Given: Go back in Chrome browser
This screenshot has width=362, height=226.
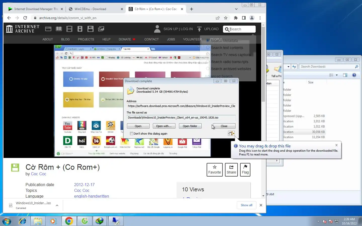Looking at the screenshot, I should point(9,18).
